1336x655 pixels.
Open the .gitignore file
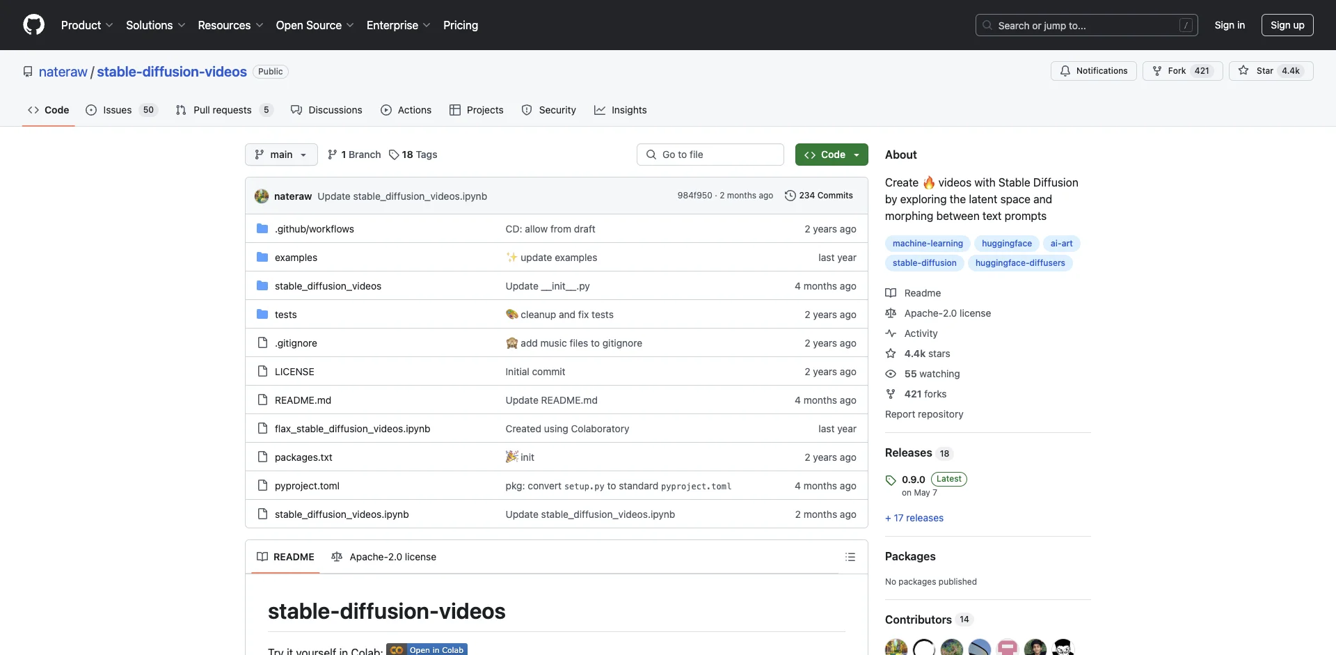click(296, 343)
